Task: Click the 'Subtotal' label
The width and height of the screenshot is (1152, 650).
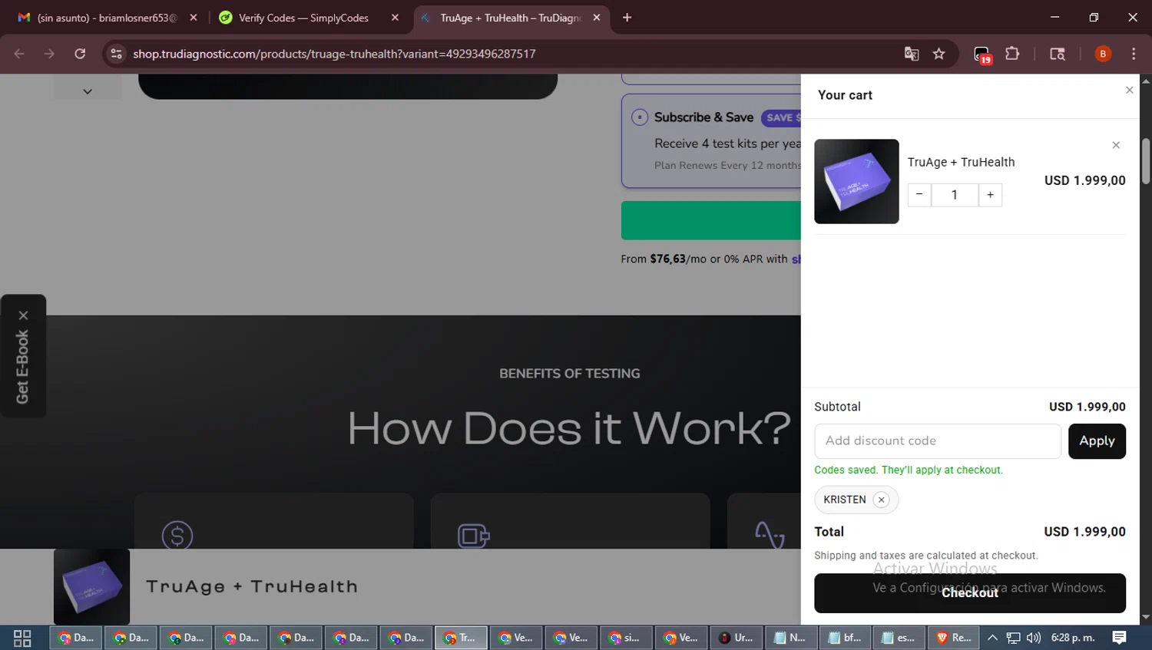Action: (x=837, y=407)
